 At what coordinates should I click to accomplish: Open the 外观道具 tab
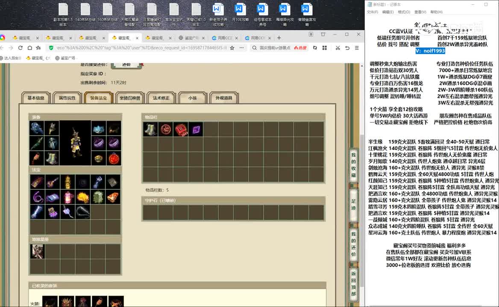(x=224, y=98)
